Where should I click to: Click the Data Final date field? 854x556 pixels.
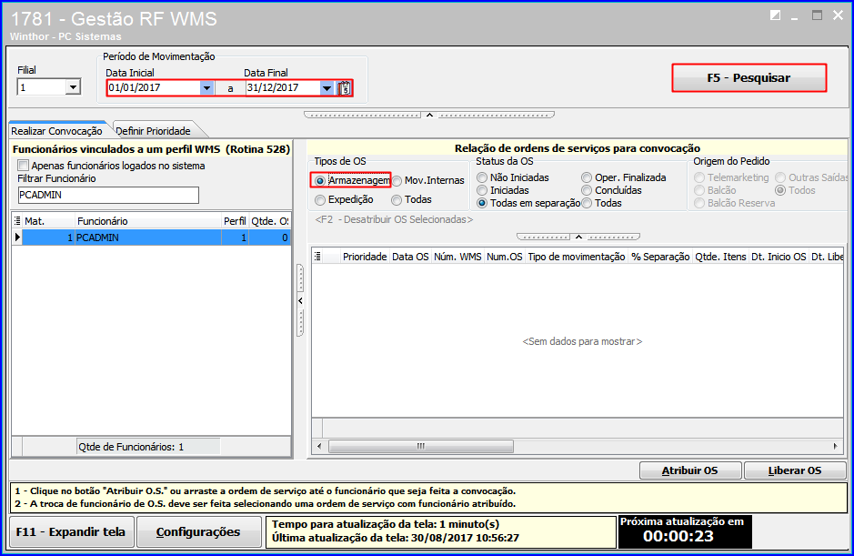(x=282, y=87)
